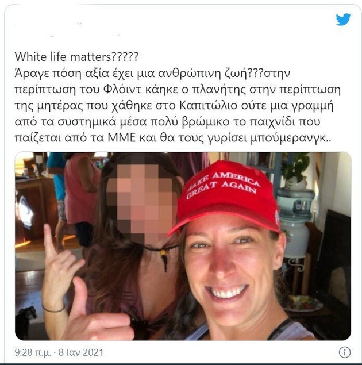Click the pixelated face in the photo

click(x=142, y=201)
